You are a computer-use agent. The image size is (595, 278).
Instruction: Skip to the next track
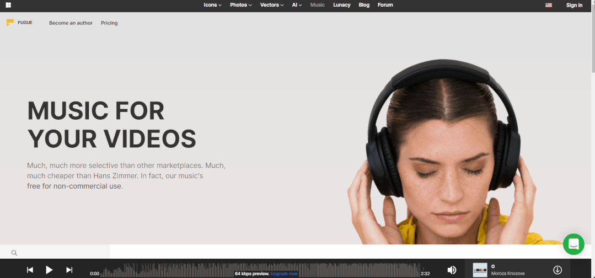69,270
